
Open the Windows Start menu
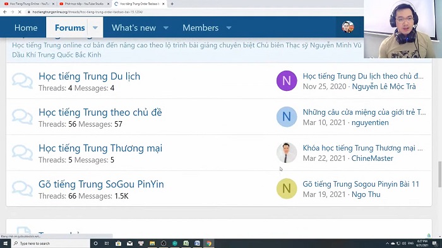[5, 243]
